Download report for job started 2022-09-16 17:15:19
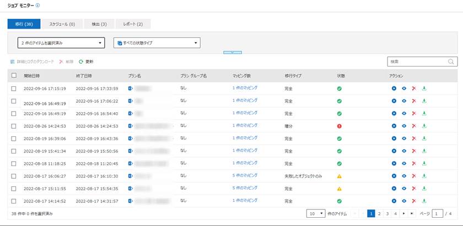463x226 pixels. point(424,89)
